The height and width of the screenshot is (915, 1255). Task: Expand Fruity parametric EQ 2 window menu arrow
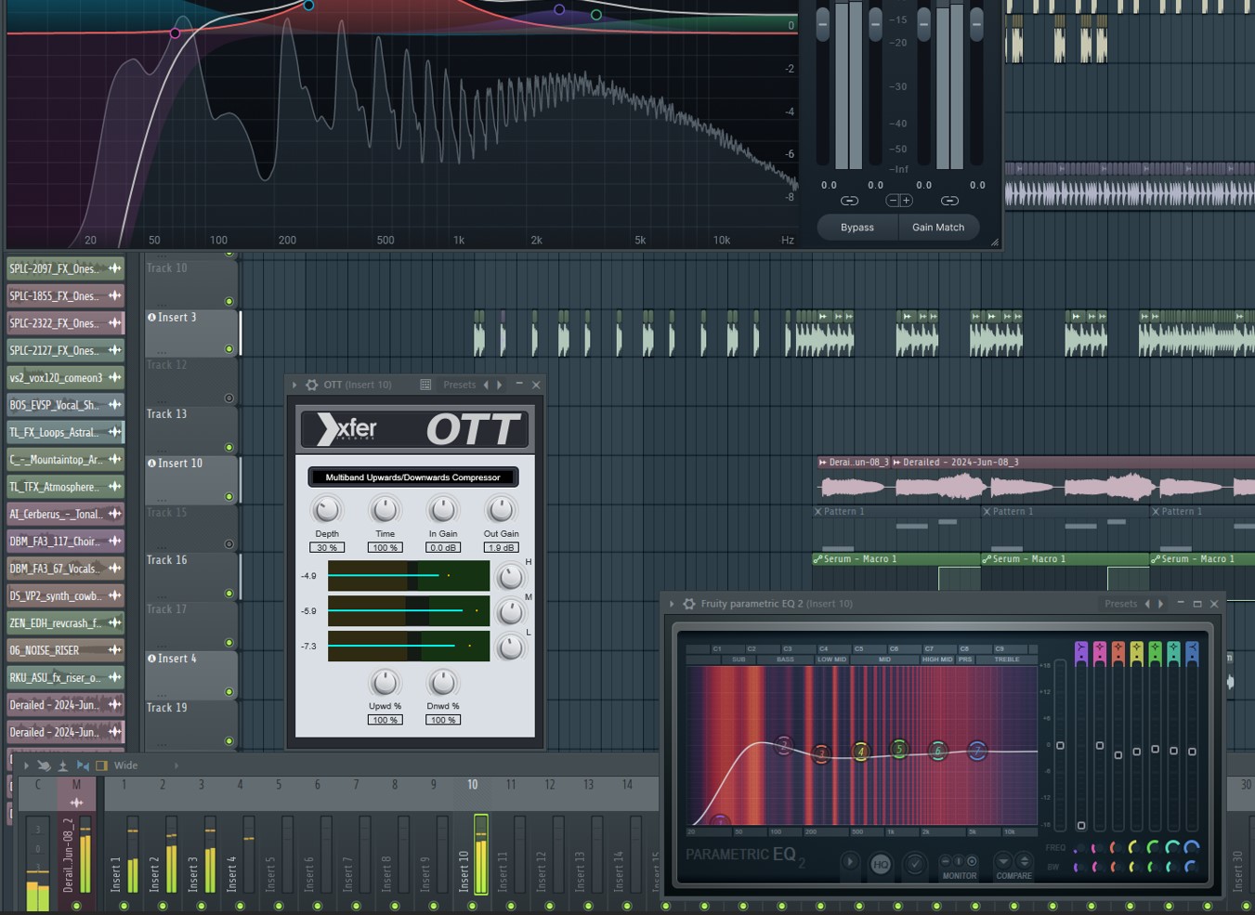pos(672,604)
